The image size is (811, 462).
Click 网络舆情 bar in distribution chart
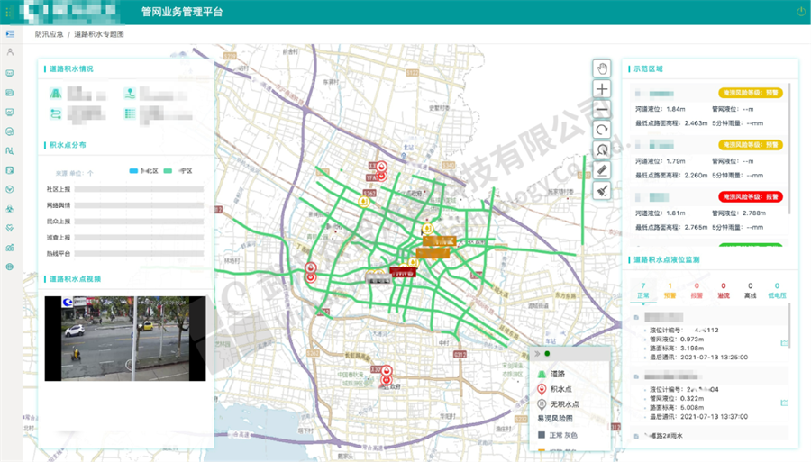(x=139, y=205)
